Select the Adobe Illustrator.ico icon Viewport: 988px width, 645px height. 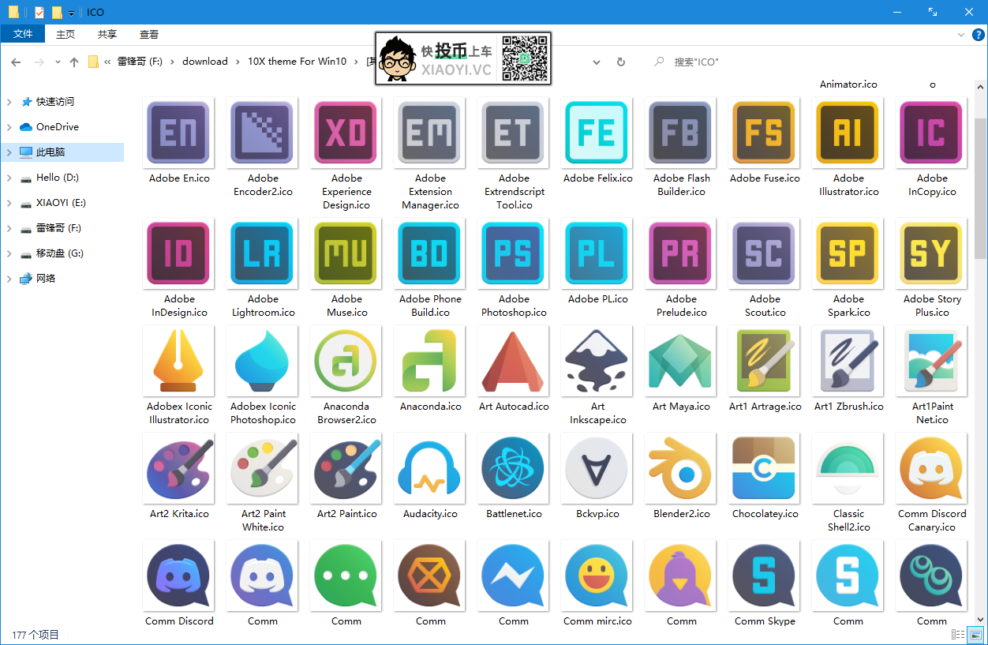tap(848, 133)
